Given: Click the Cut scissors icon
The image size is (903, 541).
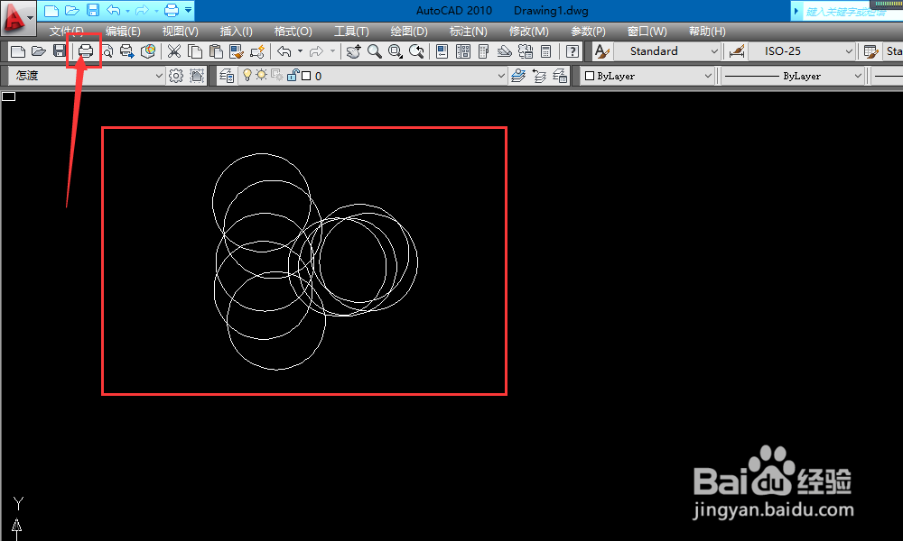Looking at the screenshot, I should point(174,51).
